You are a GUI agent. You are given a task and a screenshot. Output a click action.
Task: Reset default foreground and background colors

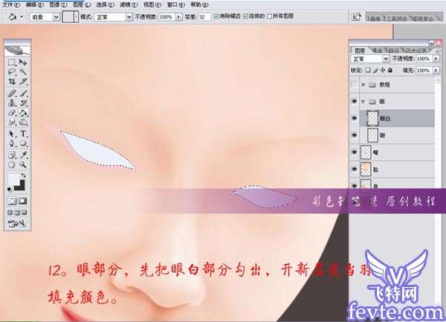10,189
